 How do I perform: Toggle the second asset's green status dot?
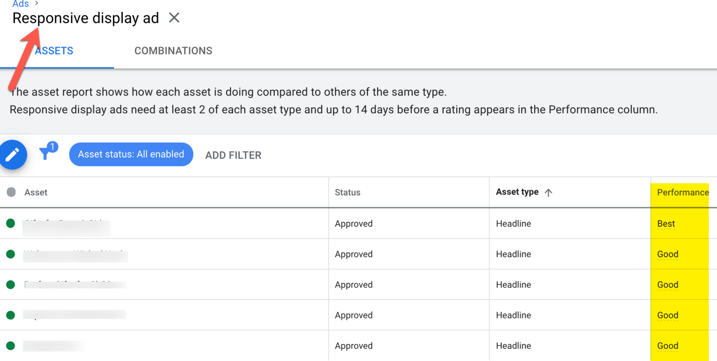[11, 254]
